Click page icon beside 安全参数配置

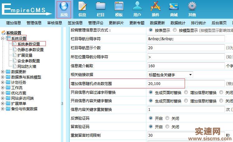click(15, 61)
